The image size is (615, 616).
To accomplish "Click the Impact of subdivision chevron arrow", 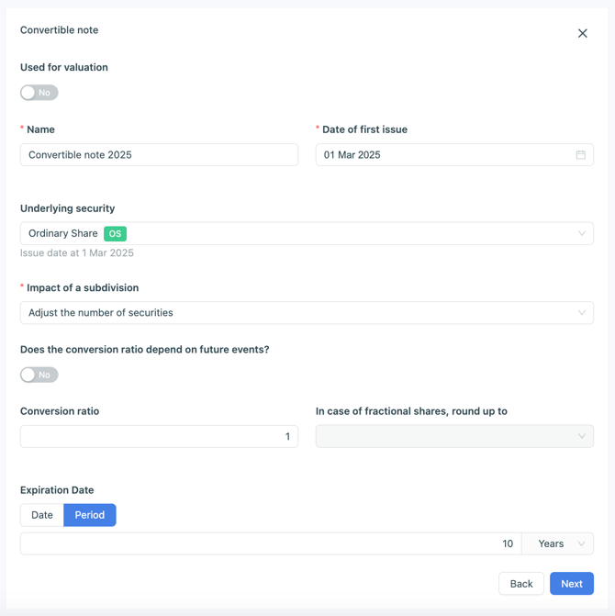I will click(581, 313).
